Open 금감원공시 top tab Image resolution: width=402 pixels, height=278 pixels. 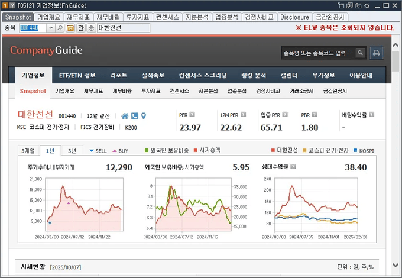coord(330,17)
